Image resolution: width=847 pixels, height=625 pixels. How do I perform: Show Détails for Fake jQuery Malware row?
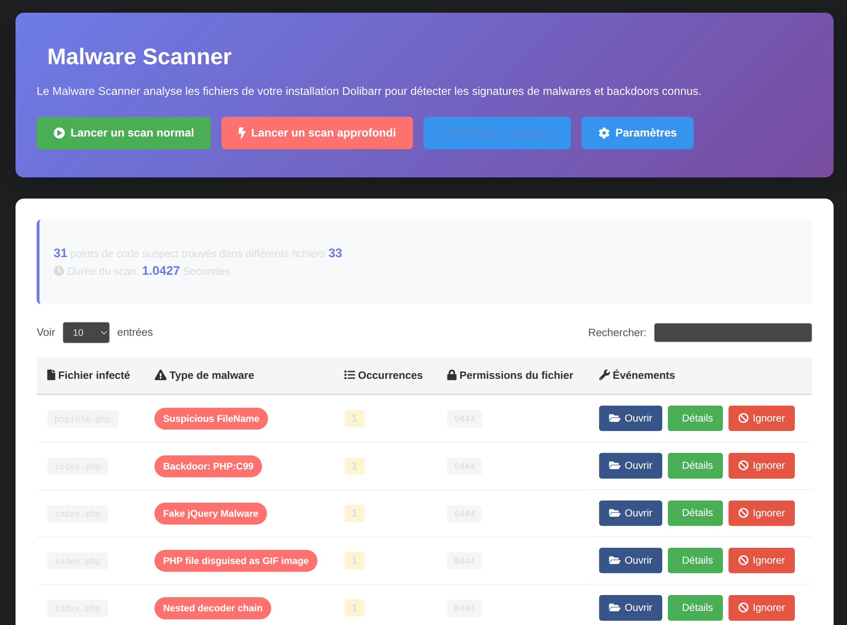click(695, 513)
